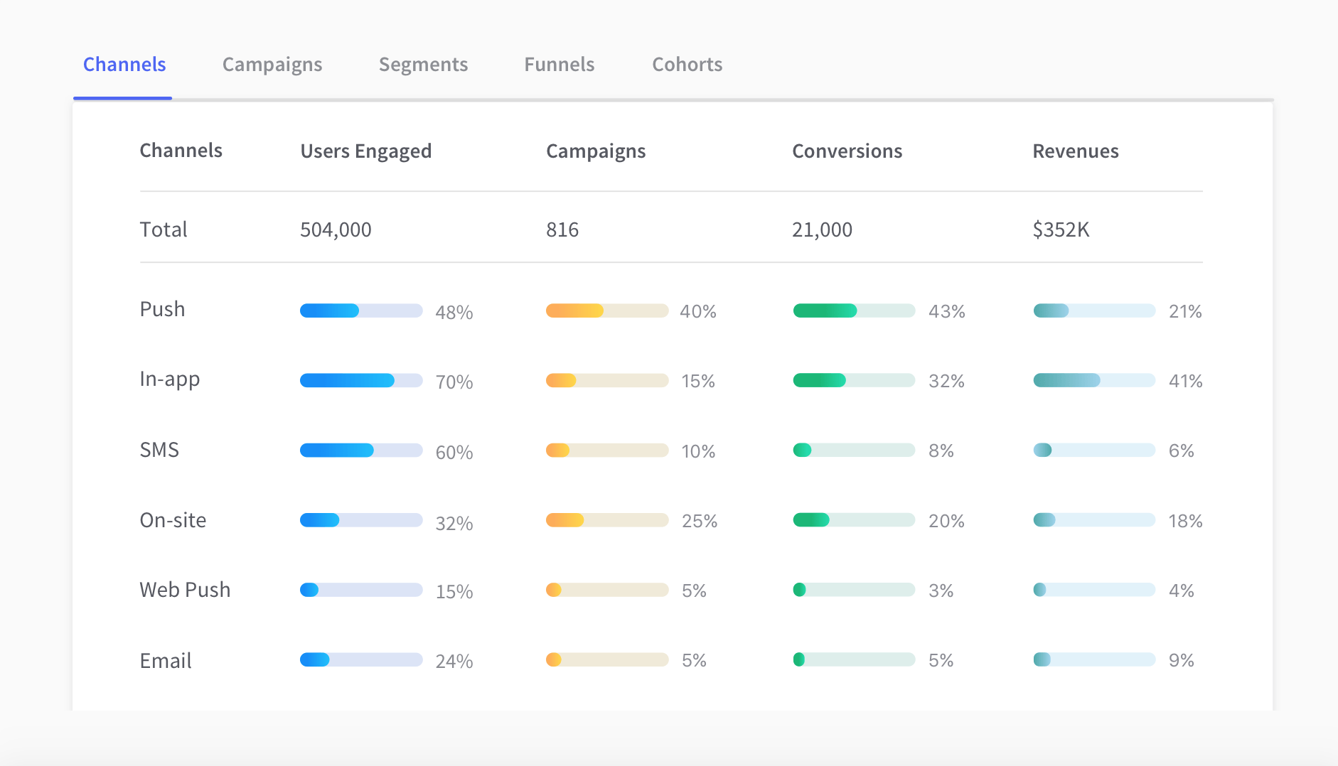Select the Email channel row label
1338x766 pixels.
[166, 661]
